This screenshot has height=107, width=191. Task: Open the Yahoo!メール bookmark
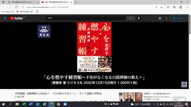[x=8, y=12]
